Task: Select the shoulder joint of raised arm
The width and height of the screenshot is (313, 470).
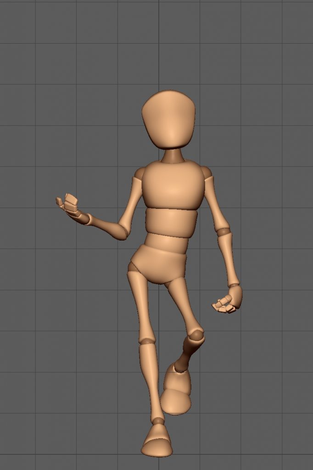Action: [x=140, y=173]
